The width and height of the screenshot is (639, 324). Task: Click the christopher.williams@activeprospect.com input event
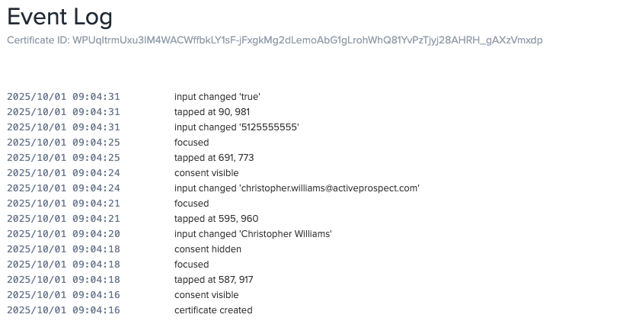(x=297, y=188)
